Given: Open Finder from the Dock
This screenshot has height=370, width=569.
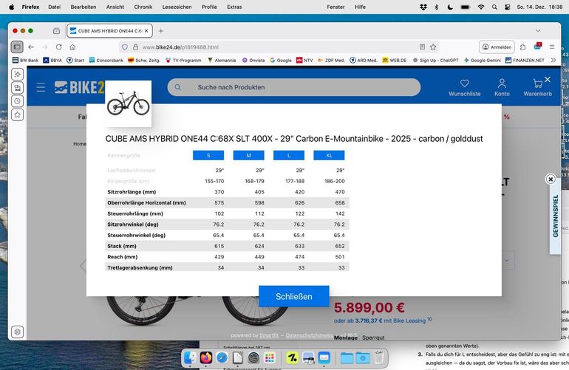Looking at the screenshot, I should coord(190,357).
